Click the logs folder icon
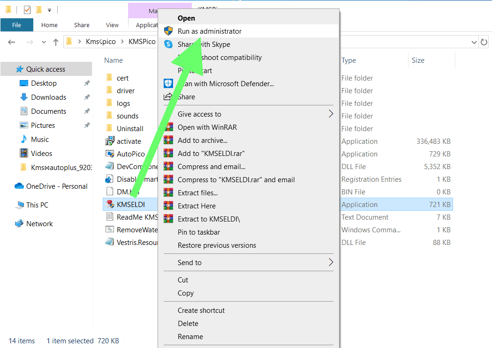 (x=109, y=103)
